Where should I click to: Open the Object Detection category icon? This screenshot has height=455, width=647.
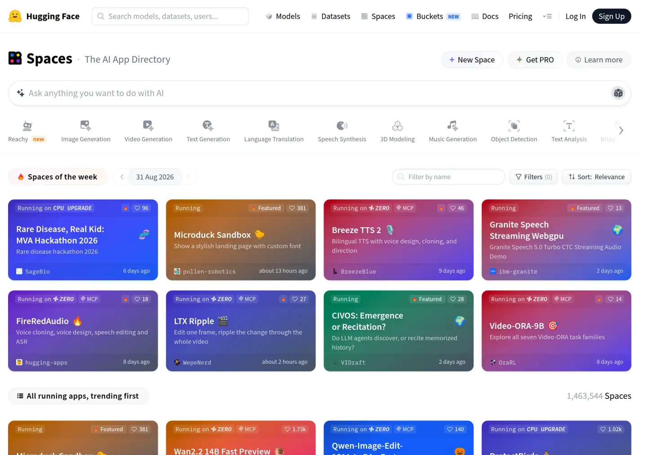(514, 125)
